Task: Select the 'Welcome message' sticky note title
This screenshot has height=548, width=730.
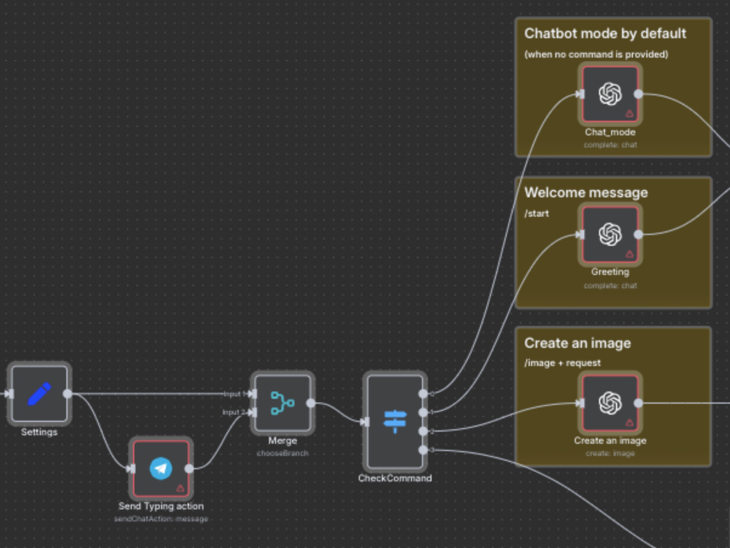Action: [586, 192]
